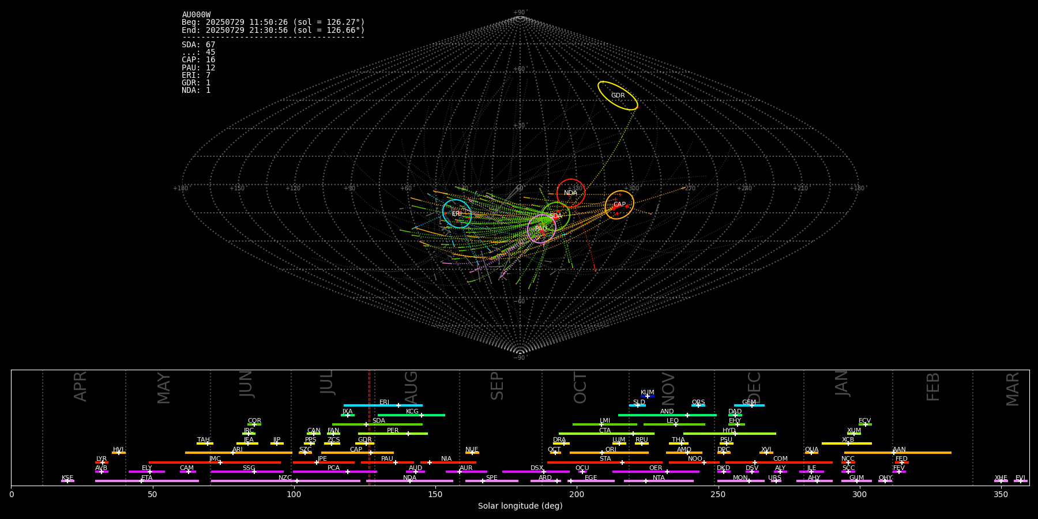The height and width of the screenshot is (519, 1038).
Task: Click the 200 tick on solar longitude axis
Action: 577,494
